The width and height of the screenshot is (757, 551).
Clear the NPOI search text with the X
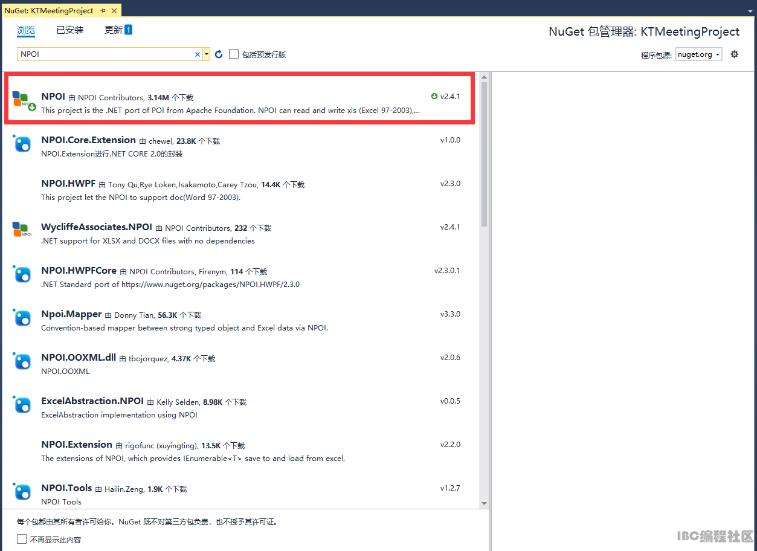[x=197, y=54]
